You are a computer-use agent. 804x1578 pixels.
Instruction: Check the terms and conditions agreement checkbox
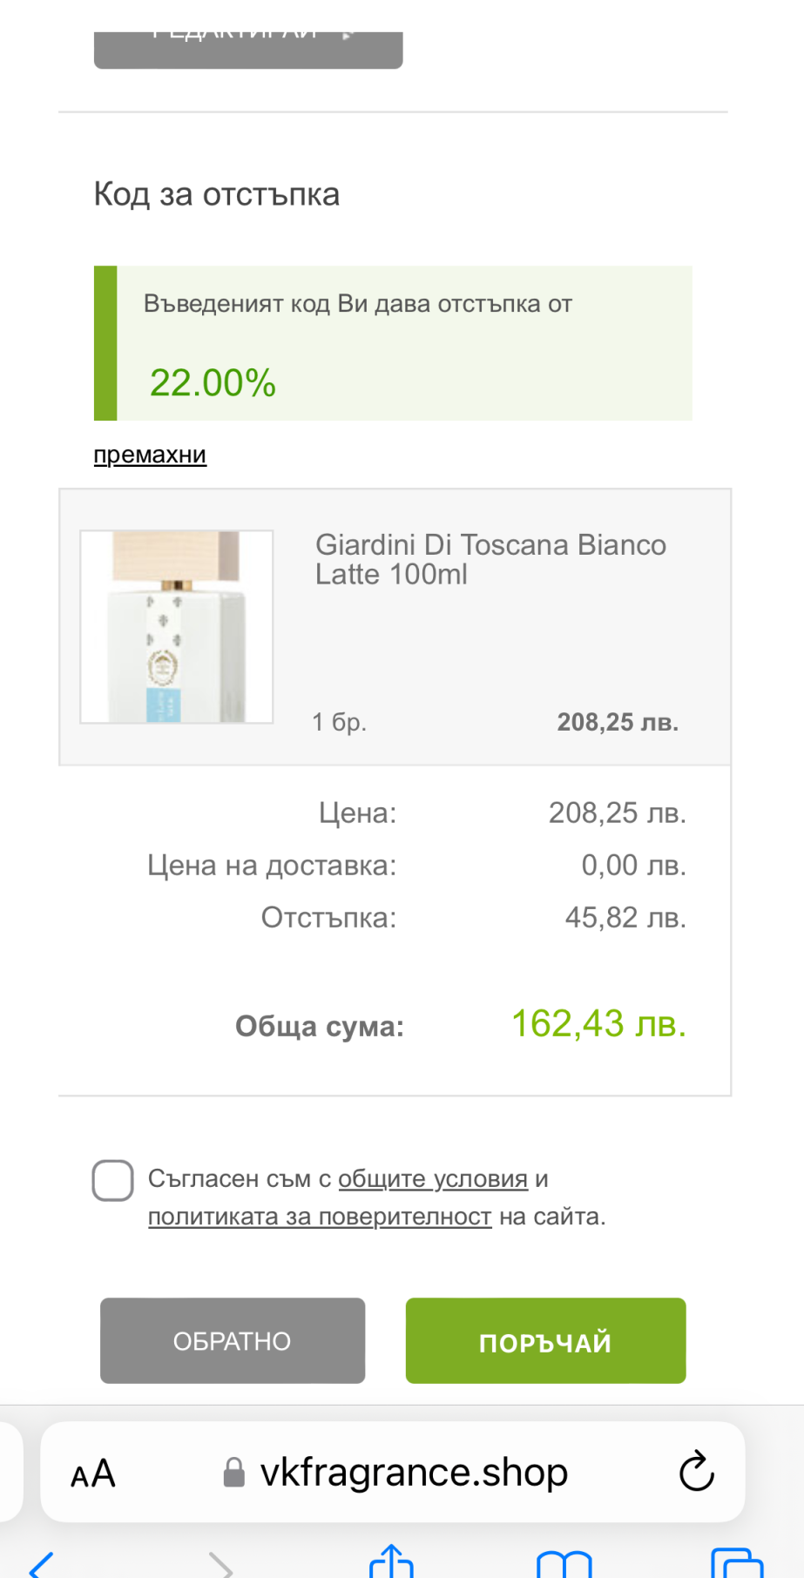coord(113,1181)
